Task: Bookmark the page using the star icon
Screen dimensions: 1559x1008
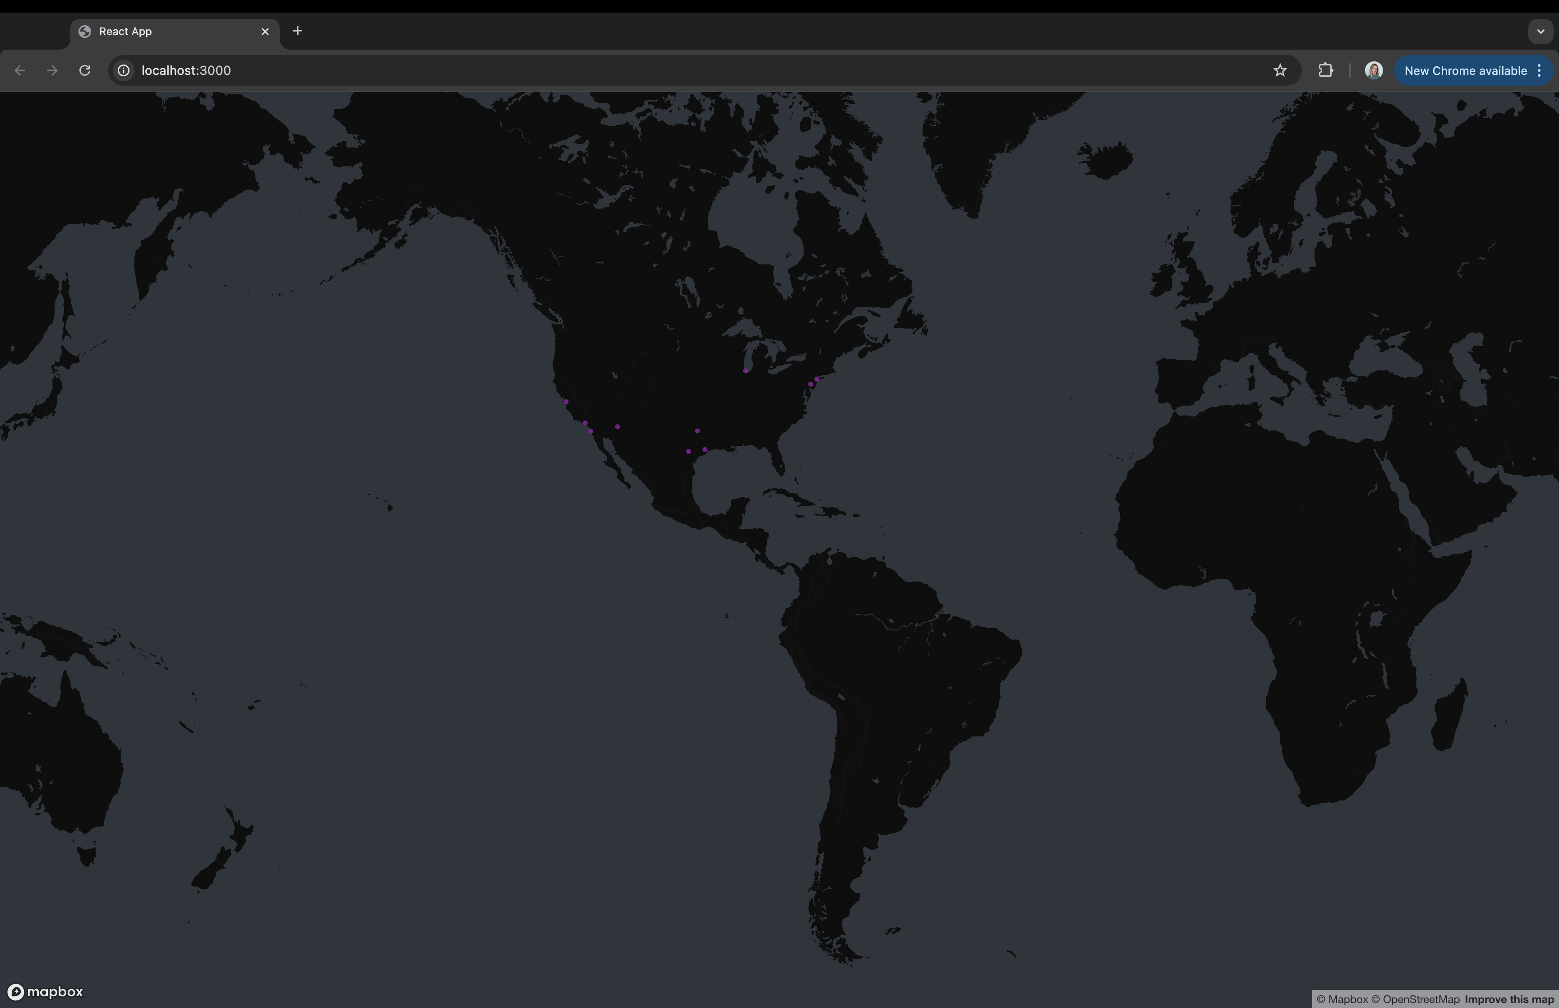Action: pyautogui.click(x=1280, y=70)
